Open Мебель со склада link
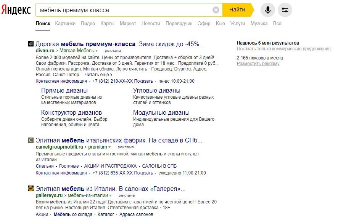This screenshot has width=338, height=224. tap(73, 214)
